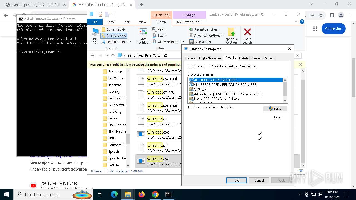This screenshot has height=200, width=356.
Task: Cancel the winload.exe Properties dialog
Action: [x=259, y=181]
